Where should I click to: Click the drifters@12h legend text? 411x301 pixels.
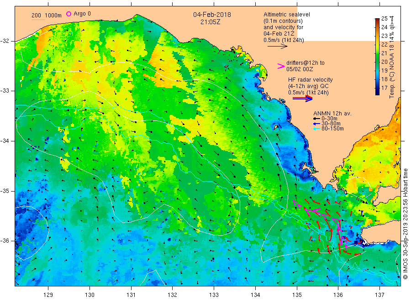[x=306, y=63]
